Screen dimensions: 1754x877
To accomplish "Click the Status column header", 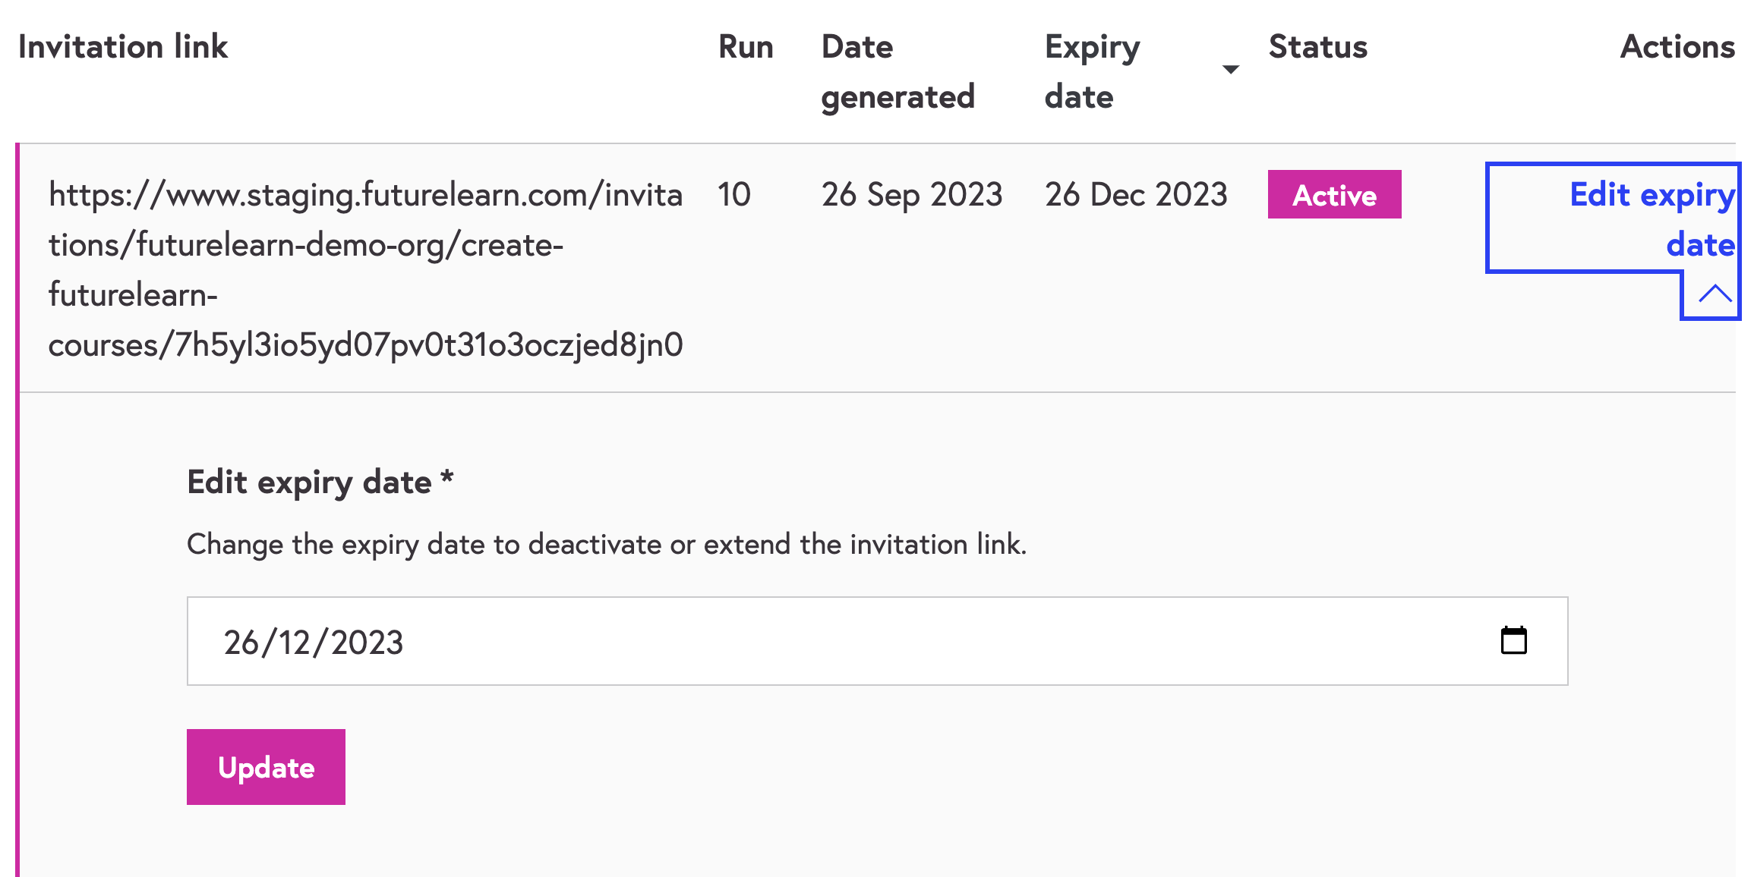I will pyautogui.click(x=1317, y=47).
